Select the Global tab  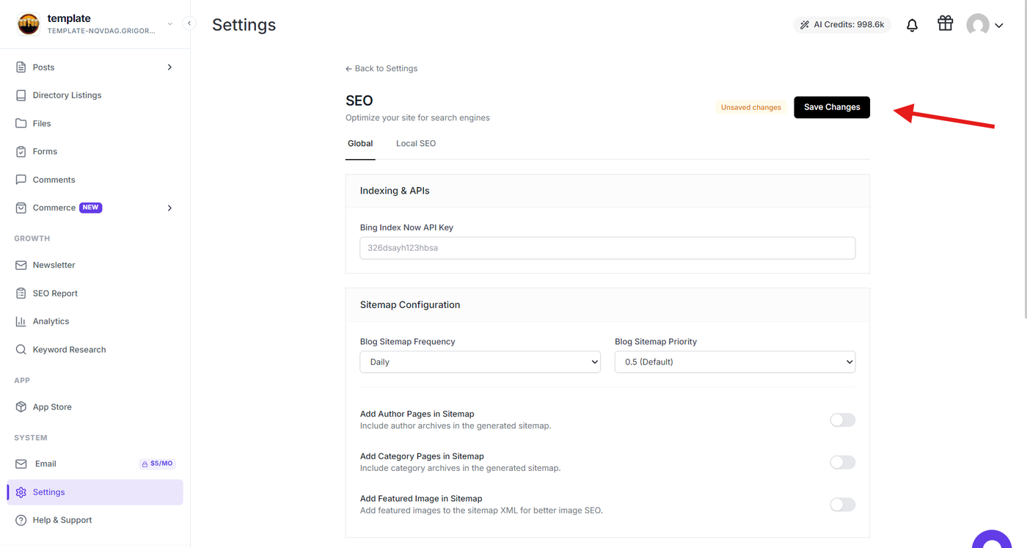[x=360, y=144]
